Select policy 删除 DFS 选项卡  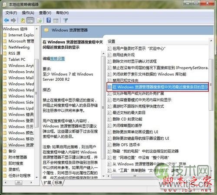[x=124, y=145]
